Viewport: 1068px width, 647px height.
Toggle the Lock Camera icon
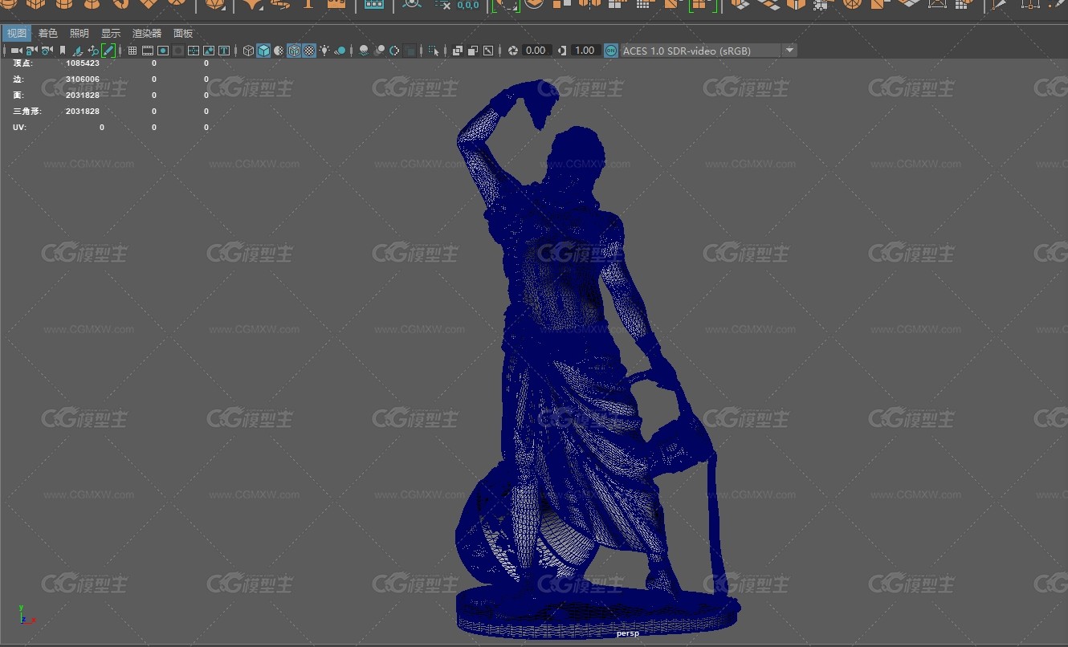(x=31, y=51)
